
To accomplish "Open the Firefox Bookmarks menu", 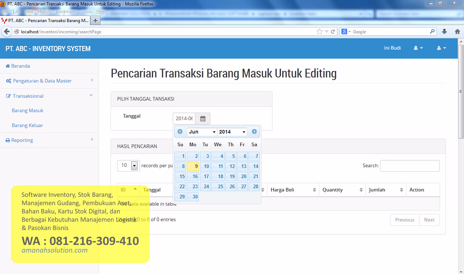I will [x=66, y=12].
